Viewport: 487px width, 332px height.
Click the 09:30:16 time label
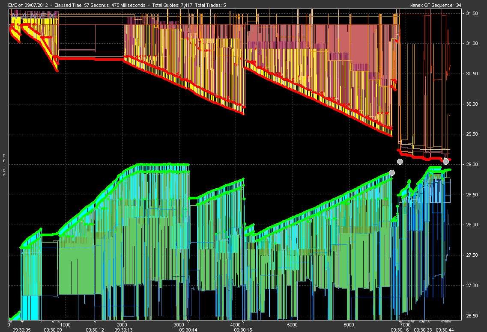(400, 329)
